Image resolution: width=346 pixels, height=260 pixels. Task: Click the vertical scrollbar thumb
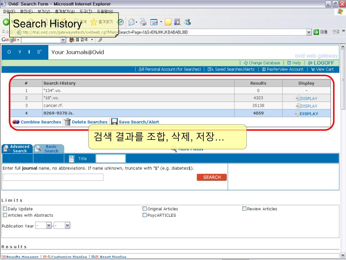click(343, 79)
